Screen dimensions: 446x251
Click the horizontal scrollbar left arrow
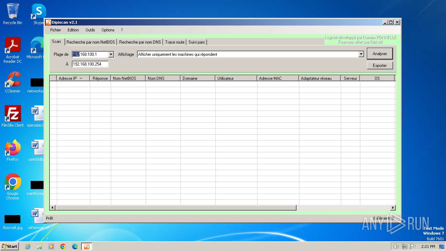53,208
